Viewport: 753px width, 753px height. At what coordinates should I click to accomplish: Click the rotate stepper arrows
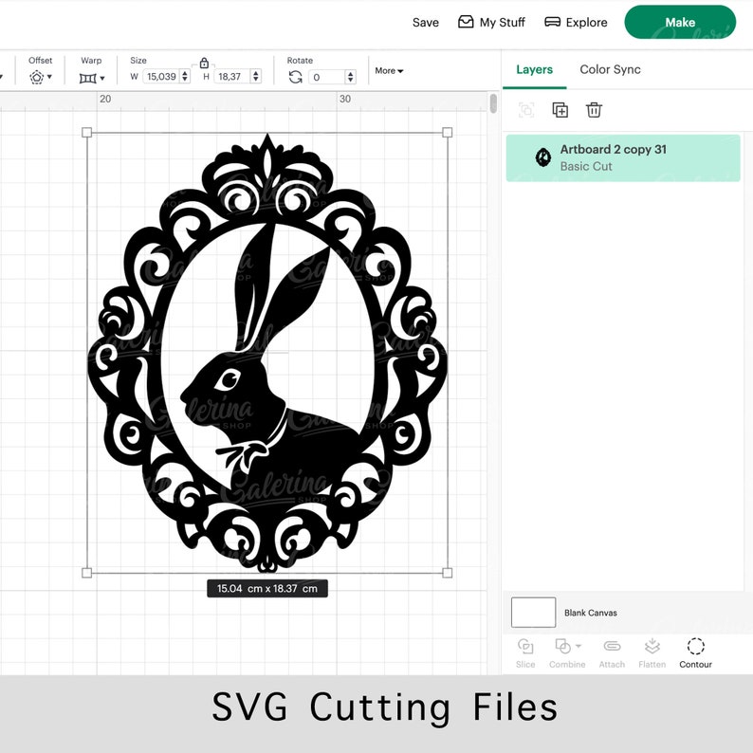[351, 77]
